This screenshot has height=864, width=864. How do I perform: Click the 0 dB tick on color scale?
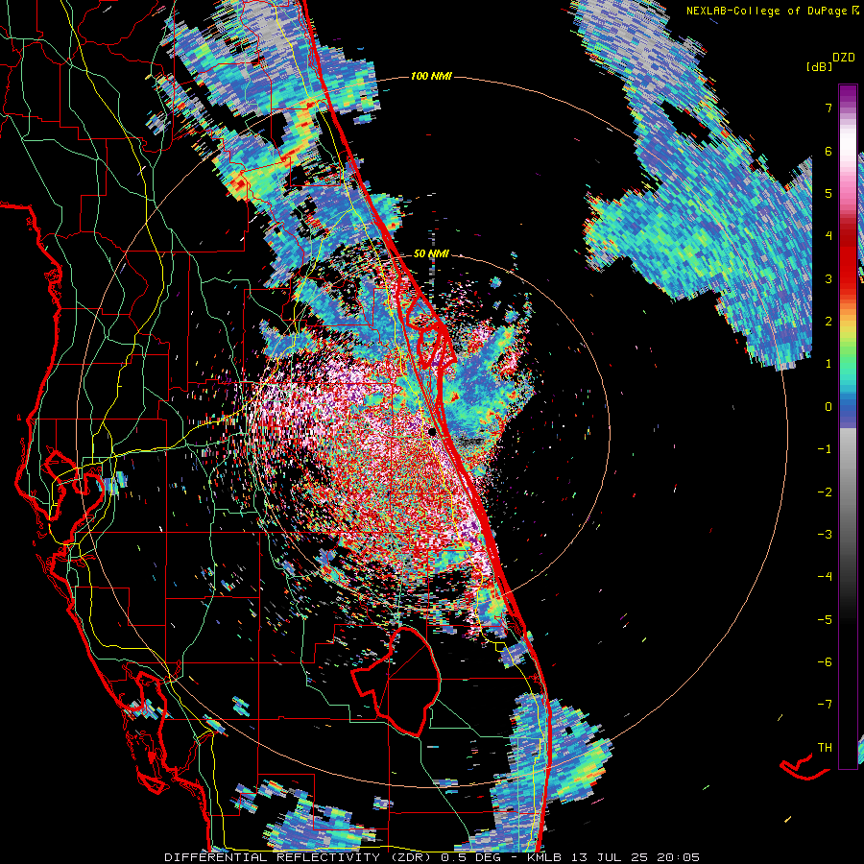[x=828, y=407]
